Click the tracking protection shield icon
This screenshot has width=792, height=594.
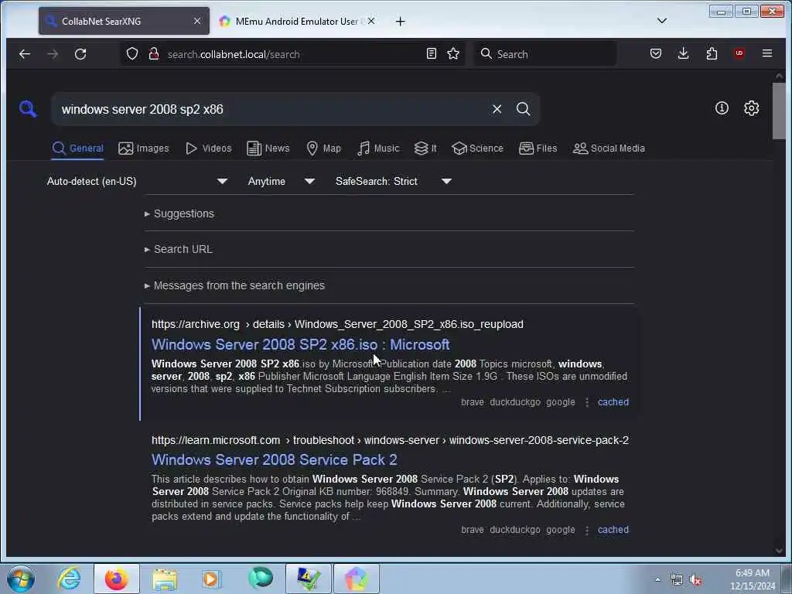point(131,53)
